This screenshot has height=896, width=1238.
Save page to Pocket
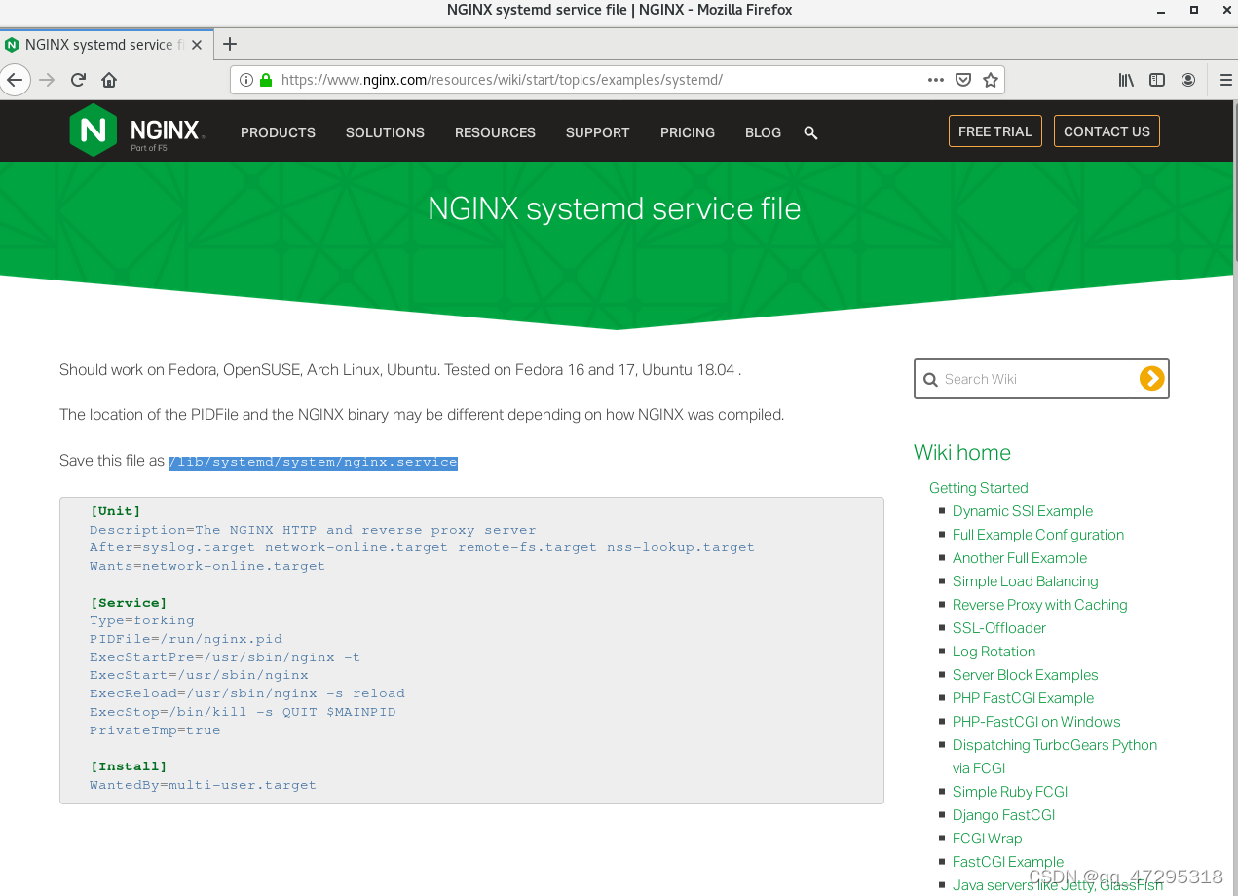(963, 80)
